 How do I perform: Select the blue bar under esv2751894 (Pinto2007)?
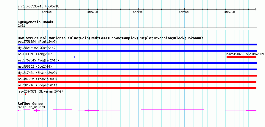click(x=137, y=45)
